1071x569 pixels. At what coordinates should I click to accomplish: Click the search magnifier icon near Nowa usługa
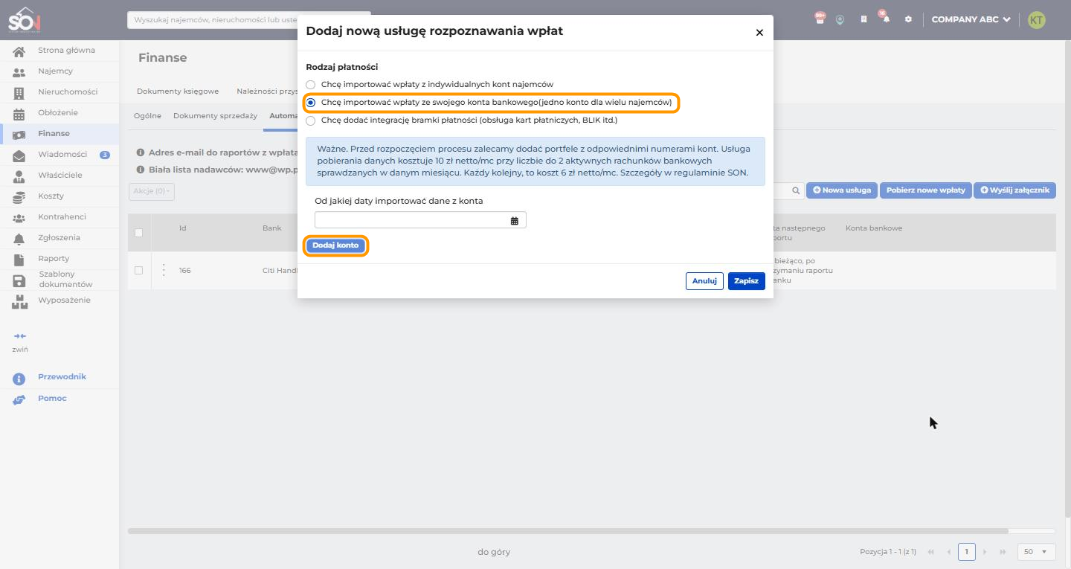pyautogui.click(x=796, y=190)
